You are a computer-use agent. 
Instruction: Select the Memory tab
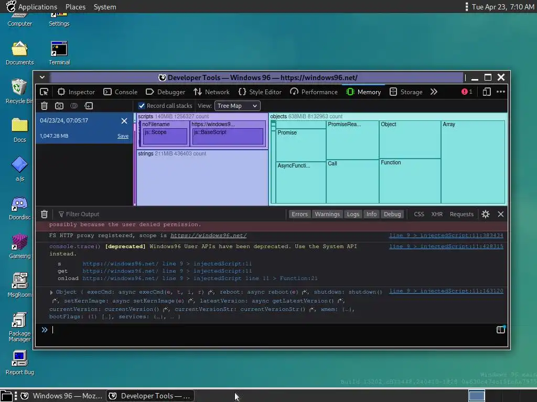(x=364, y=92)
